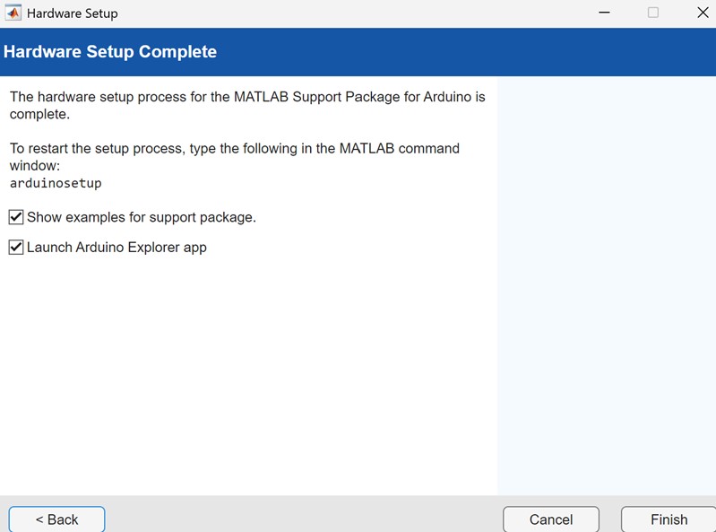Click the empty part of the blue banner
Viewport: 716px width, 532px height.
(466, 52)
